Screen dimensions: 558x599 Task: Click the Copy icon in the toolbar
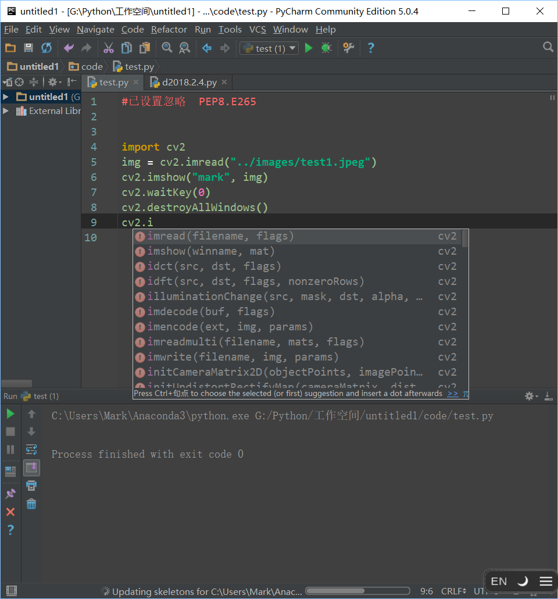click(126, 48)
